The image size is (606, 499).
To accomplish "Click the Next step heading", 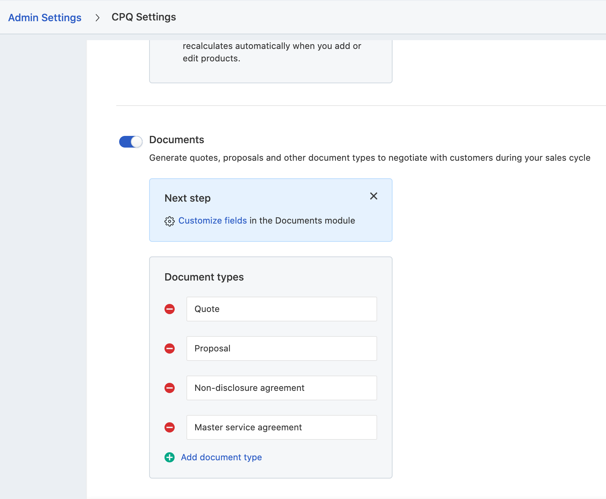I will coord(188,198).
